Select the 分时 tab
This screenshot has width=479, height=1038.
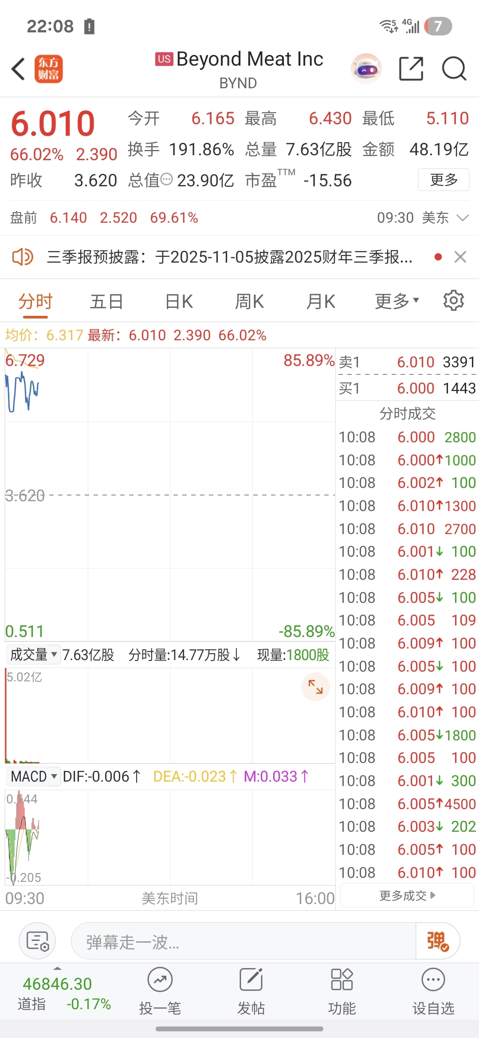(35, 302)
